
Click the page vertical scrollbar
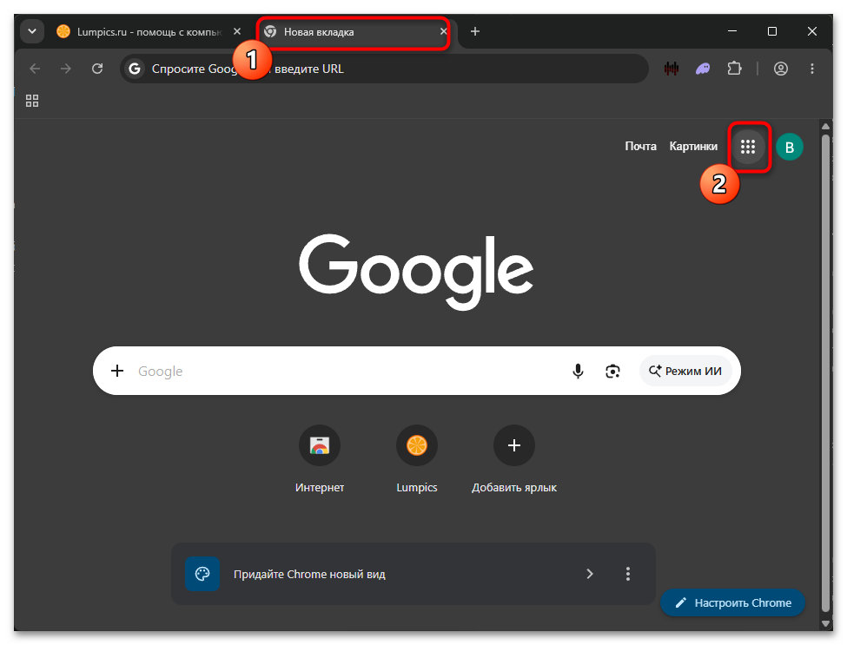pyautogui.click(x=825, y=372)
